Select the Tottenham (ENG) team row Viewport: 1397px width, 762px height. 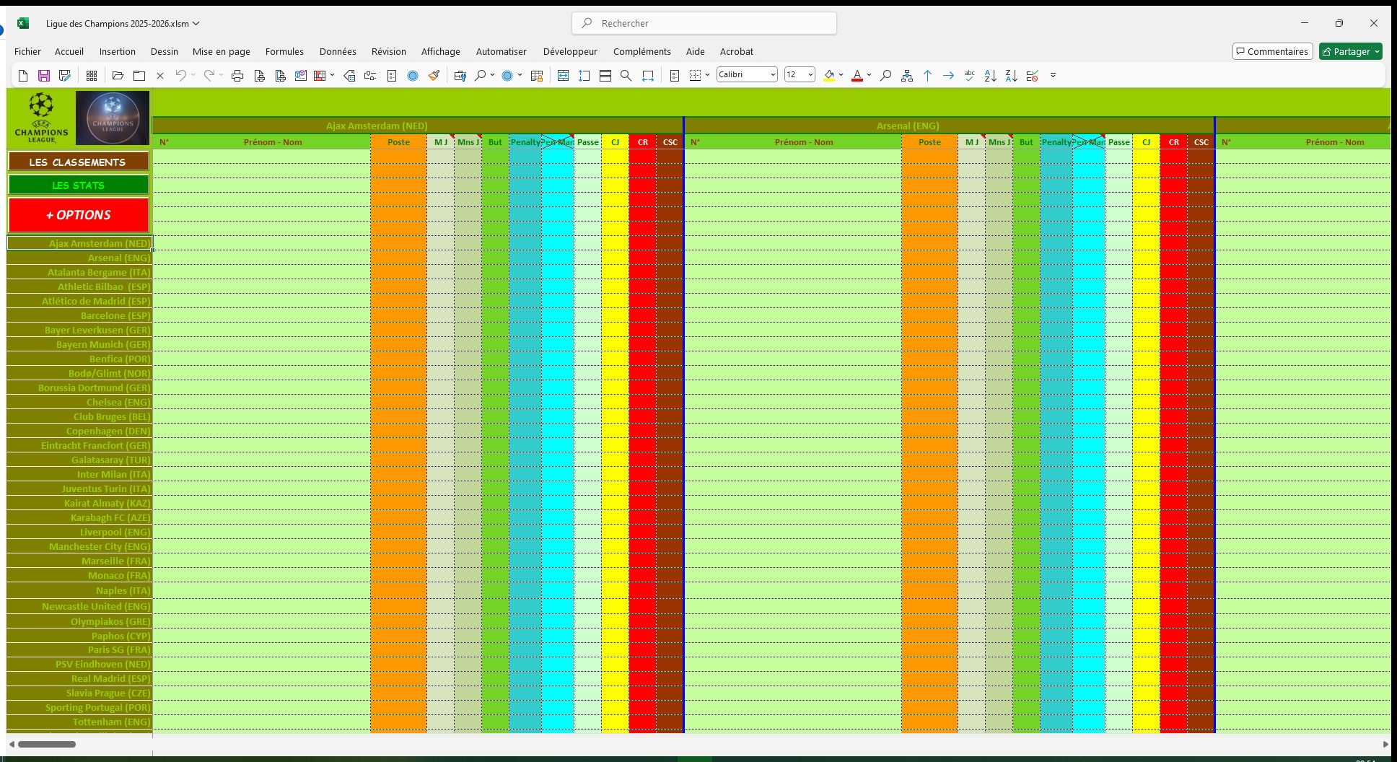(x=79, y=722)
